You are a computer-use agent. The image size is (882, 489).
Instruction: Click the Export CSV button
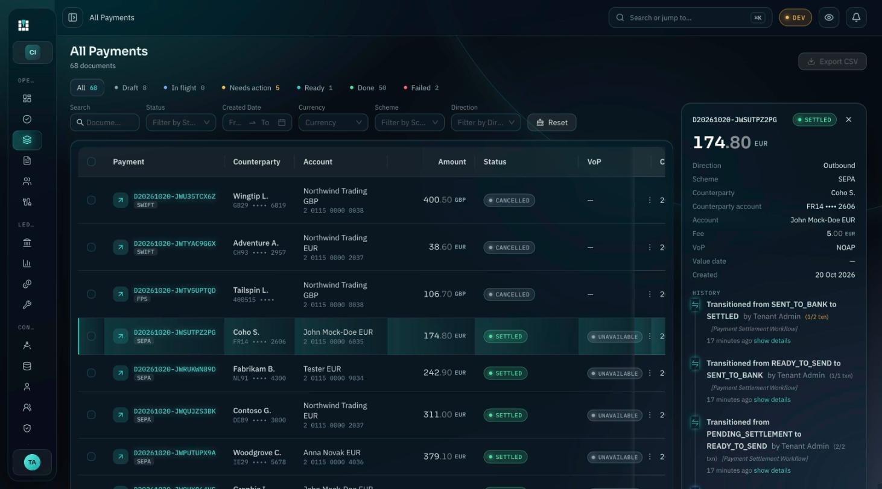coord(833,61)
